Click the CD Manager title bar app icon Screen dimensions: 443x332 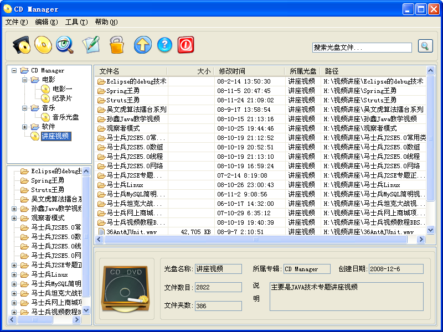coord(7,9)
